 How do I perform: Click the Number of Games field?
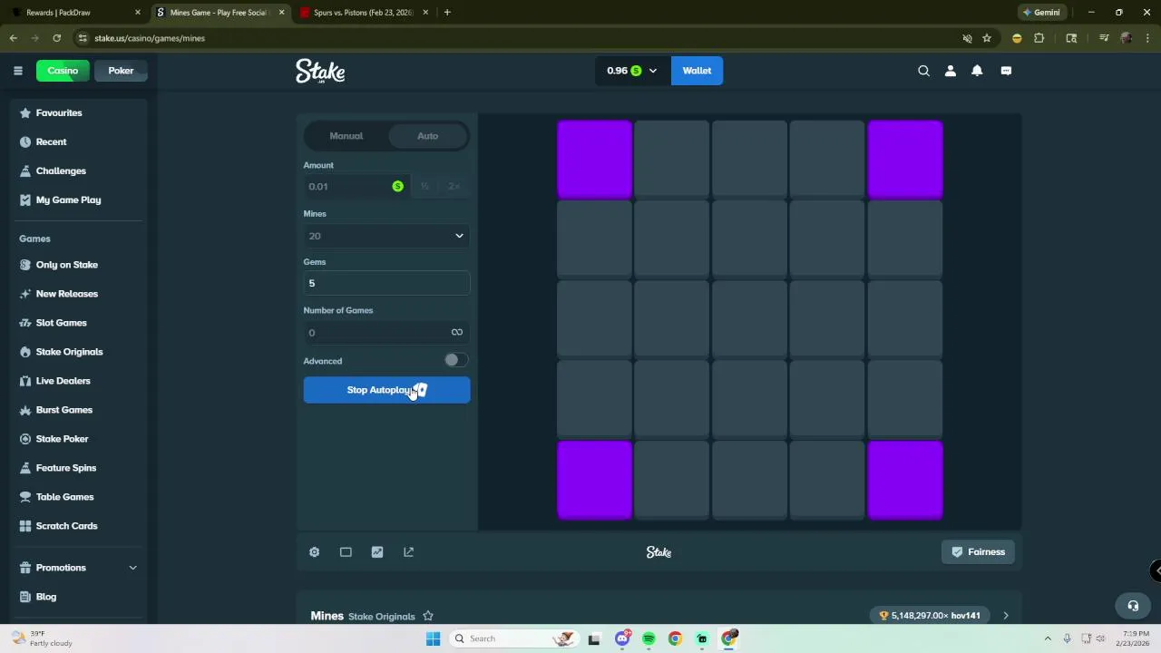tap(386, 332)
